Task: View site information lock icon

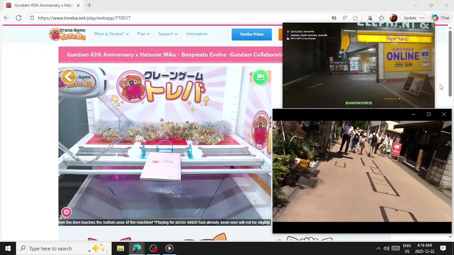Action: (x=32, y=18)
